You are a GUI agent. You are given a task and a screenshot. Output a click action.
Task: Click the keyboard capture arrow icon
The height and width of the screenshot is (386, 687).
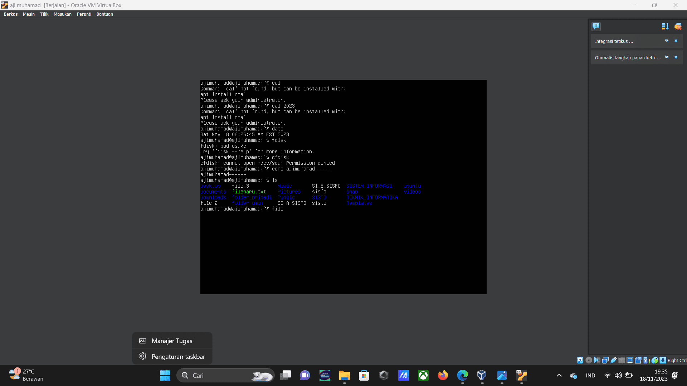663,360
